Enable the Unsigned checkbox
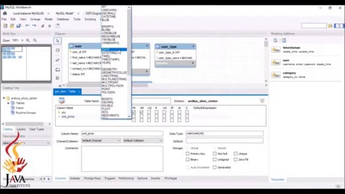The image size is (345, 194). click(x=215, y=160)
